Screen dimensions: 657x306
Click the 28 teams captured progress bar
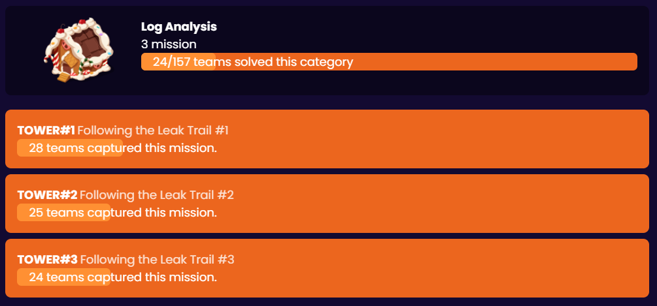click(70, 148)
